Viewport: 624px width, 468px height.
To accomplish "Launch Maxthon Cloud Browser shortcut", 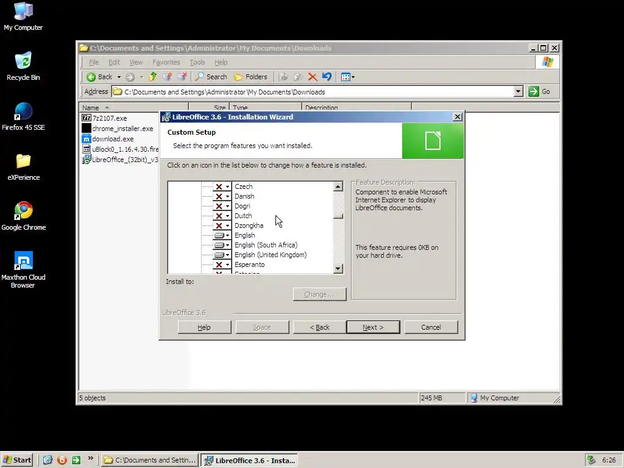I will coord(23,270).
